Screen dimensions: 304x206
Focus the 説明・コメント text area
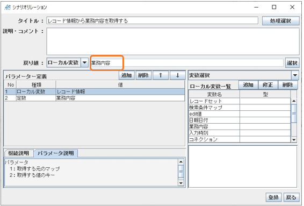pos(173,41)
